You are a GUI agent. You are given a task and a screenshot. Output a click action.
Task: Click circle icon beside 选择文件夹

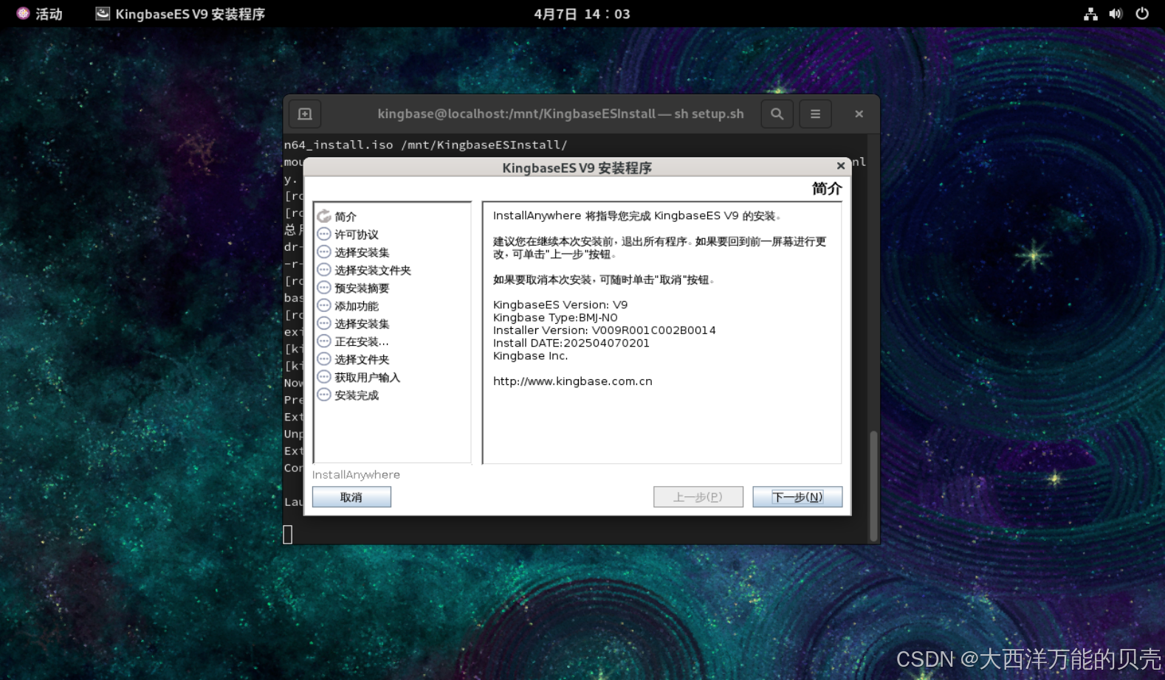(324, 359)
